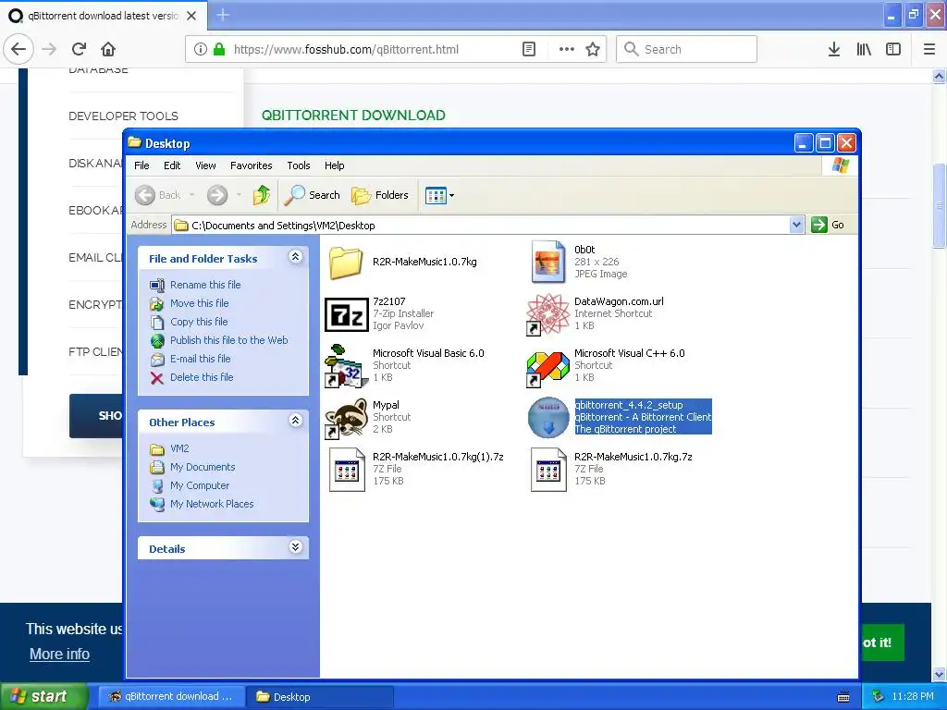
Task: Switch to qBittorrent download taskbar button
Action: click(171, 696)
